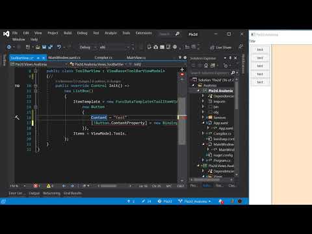This screenshot has height=234, width=312.
Task: Click the Solution Explorer Home icon
Action: [x=206, y=66]
